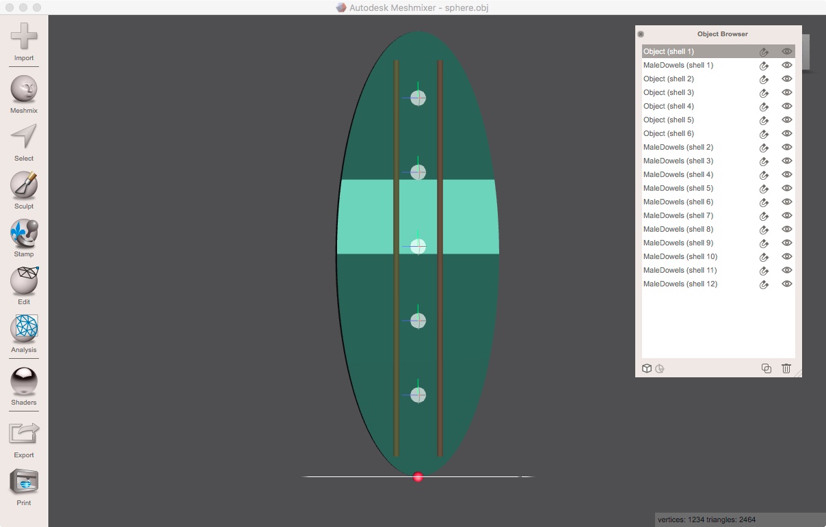Image resolution: width=826 pixels, height=527 pixels.
Task: Toggle target icon for Object (shell 3)
Action: pos(764,92)
